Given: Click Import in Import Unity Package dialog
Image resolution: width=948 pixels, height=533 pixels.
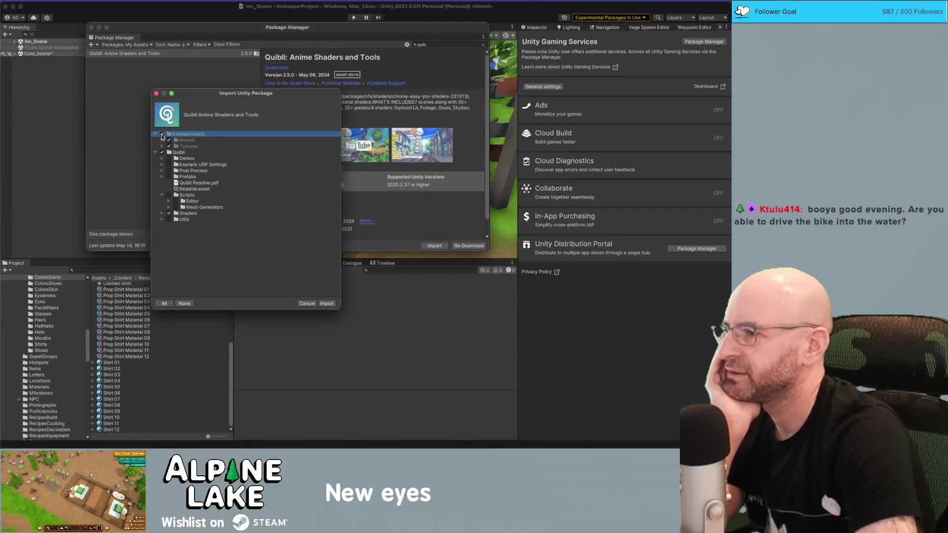Looking at the screenshot, I should [326, 304].
